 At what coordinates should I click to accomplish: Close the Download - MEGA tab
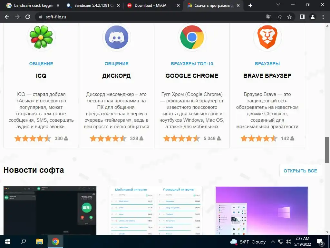click(178, 5)
